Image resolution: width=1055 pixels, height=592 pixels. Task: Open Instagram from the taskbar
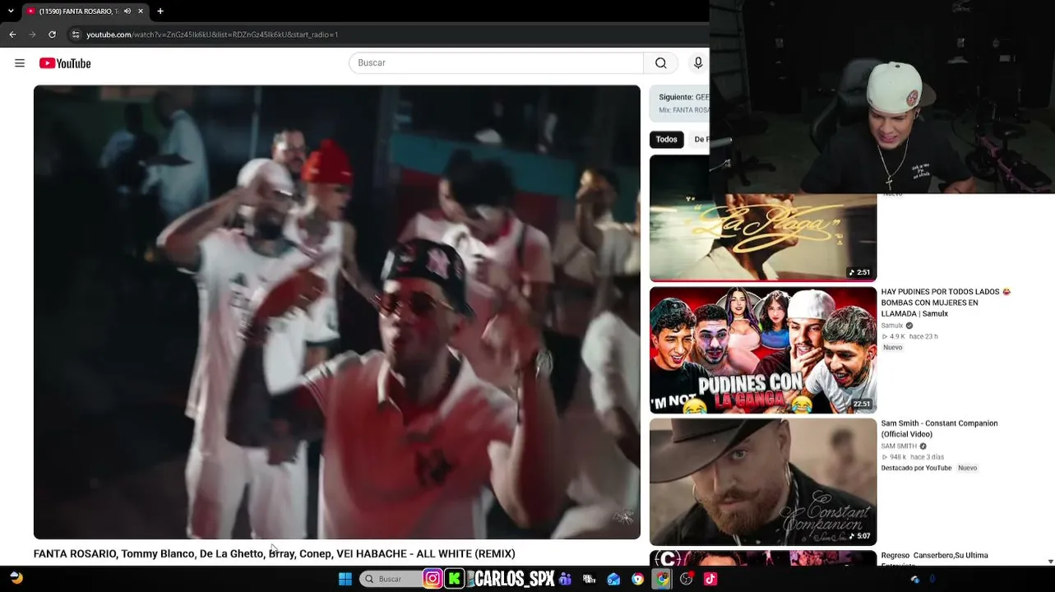tap(433, 579)
